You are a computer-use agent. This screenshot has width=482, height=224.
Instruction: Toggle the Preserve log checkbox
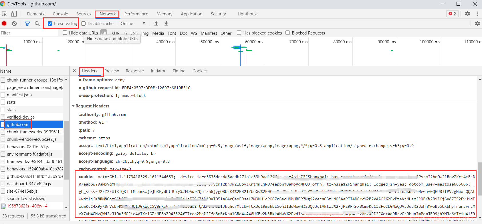pos(50,23)
